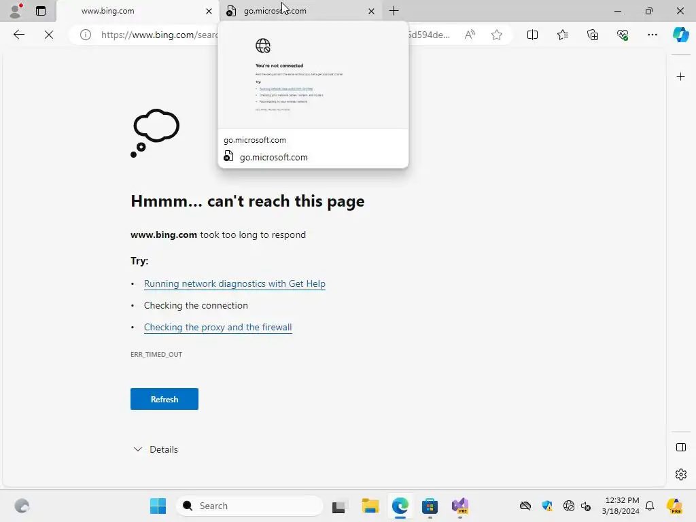Viewport: 696px width, 522px height.
Task: Open a new tab with plus button
Action: (x=394, y=11)
